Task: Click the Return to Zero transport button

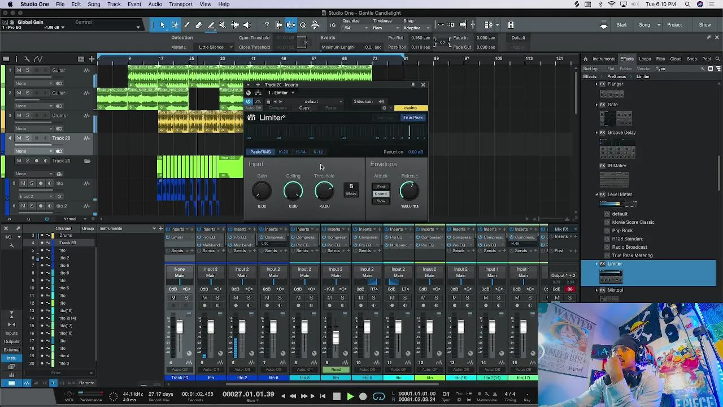Action: coord(323,396)
